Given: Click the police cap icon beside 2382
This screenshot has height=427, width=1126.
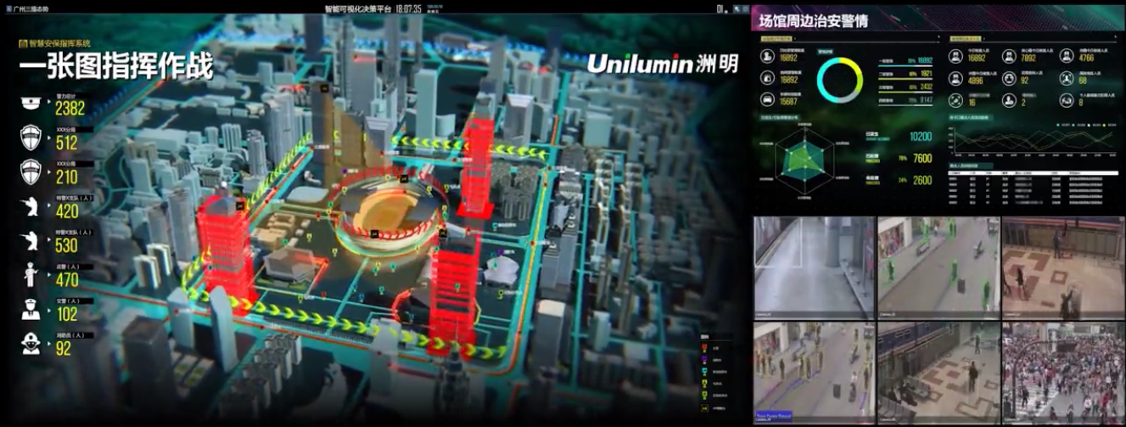Looking at the screenshot, I should [x=28, y=105].
